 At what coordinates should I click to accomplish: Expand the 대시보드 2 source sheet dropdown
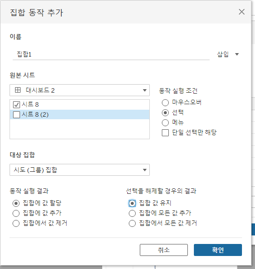click(x=80, y=90)
